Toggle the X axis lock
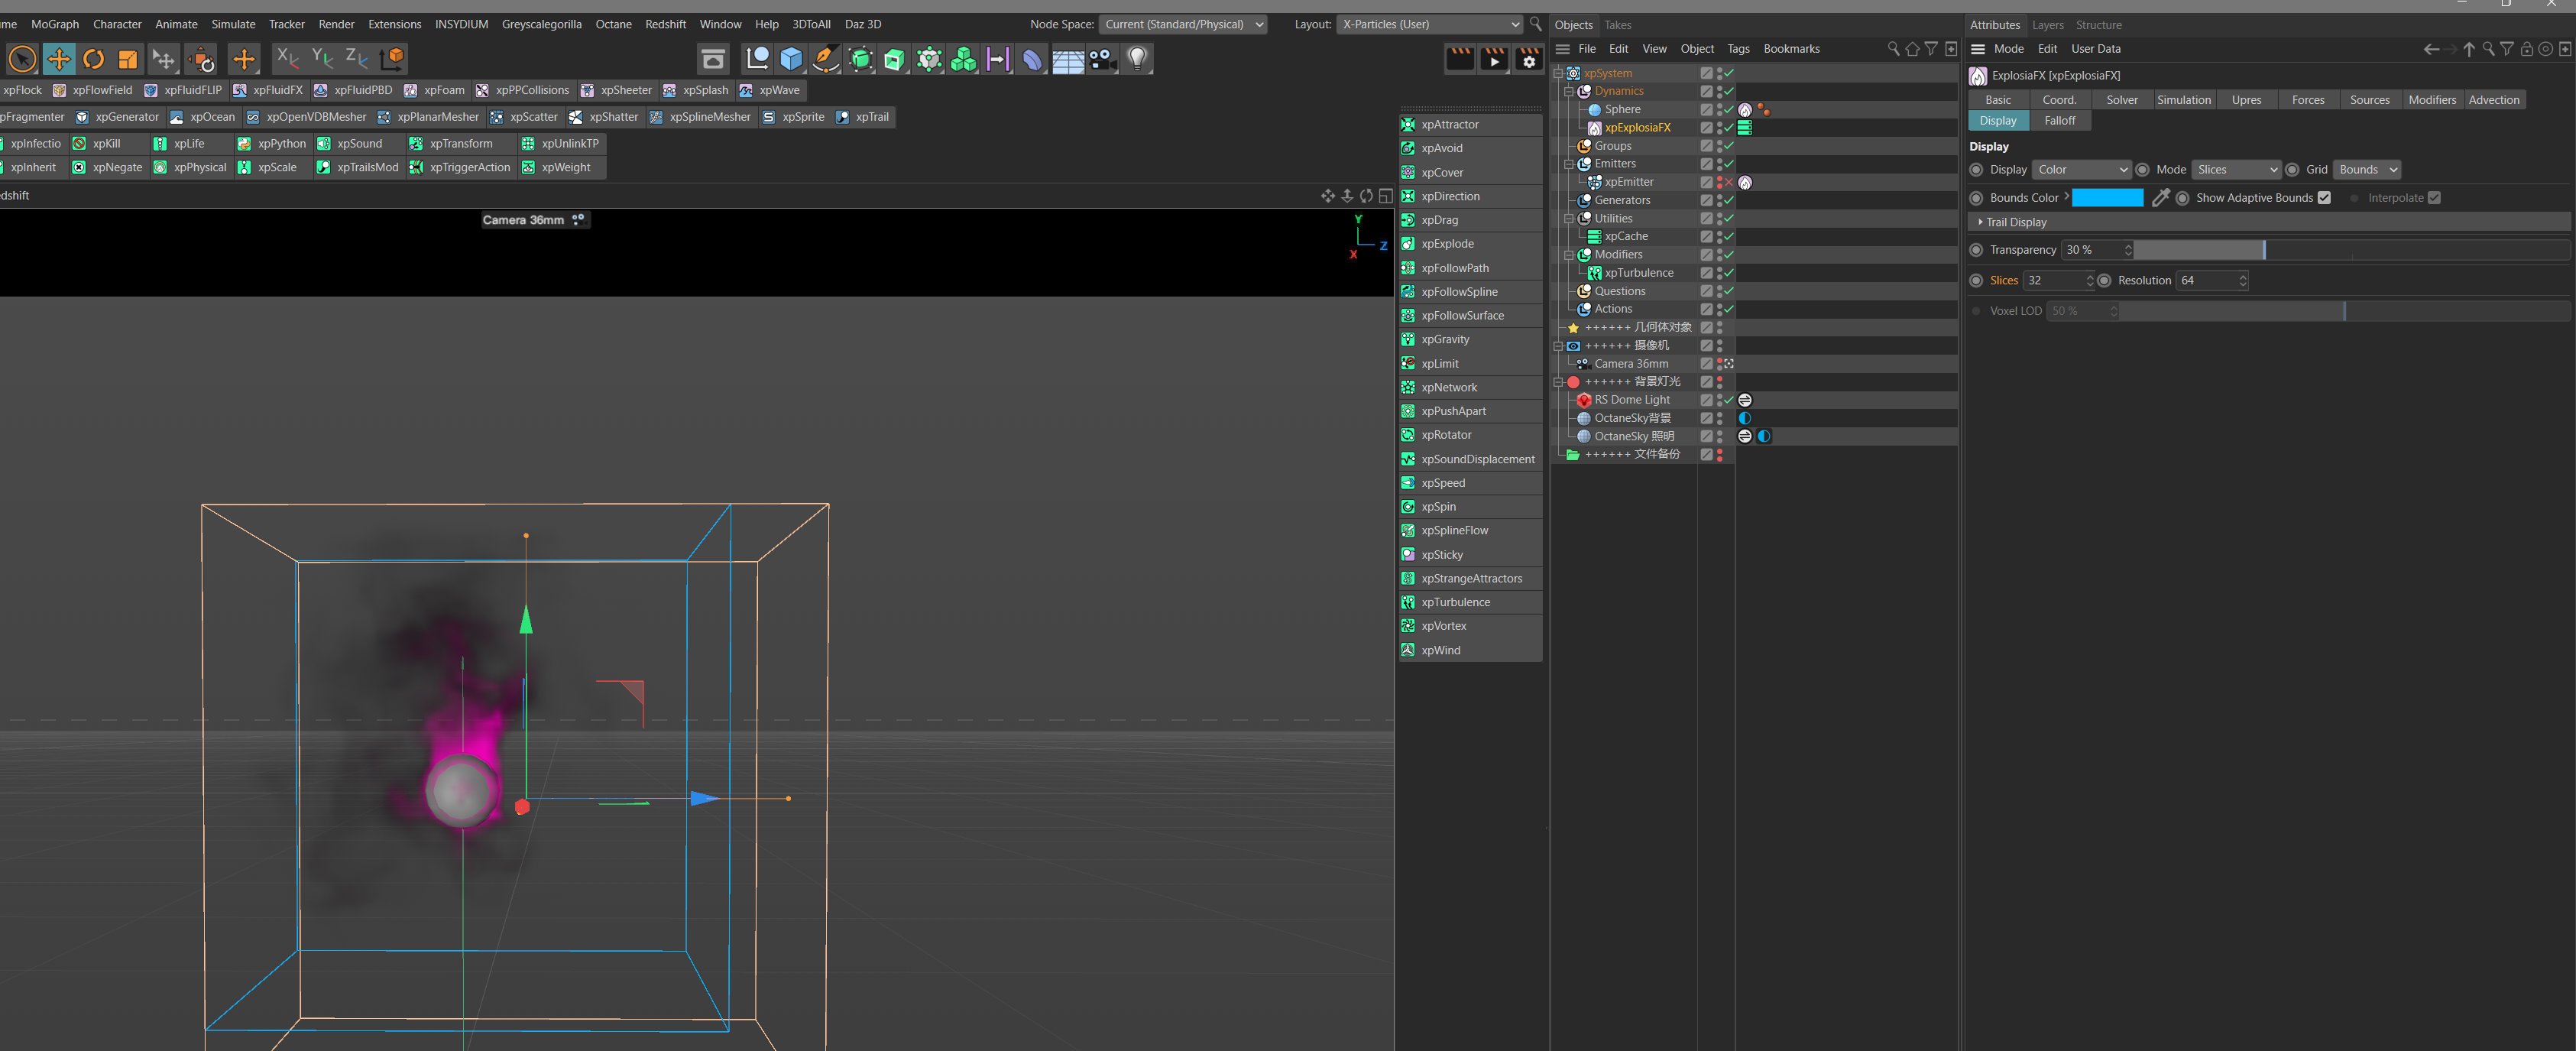This screenshot has width=2576, height=1051. 287,59
